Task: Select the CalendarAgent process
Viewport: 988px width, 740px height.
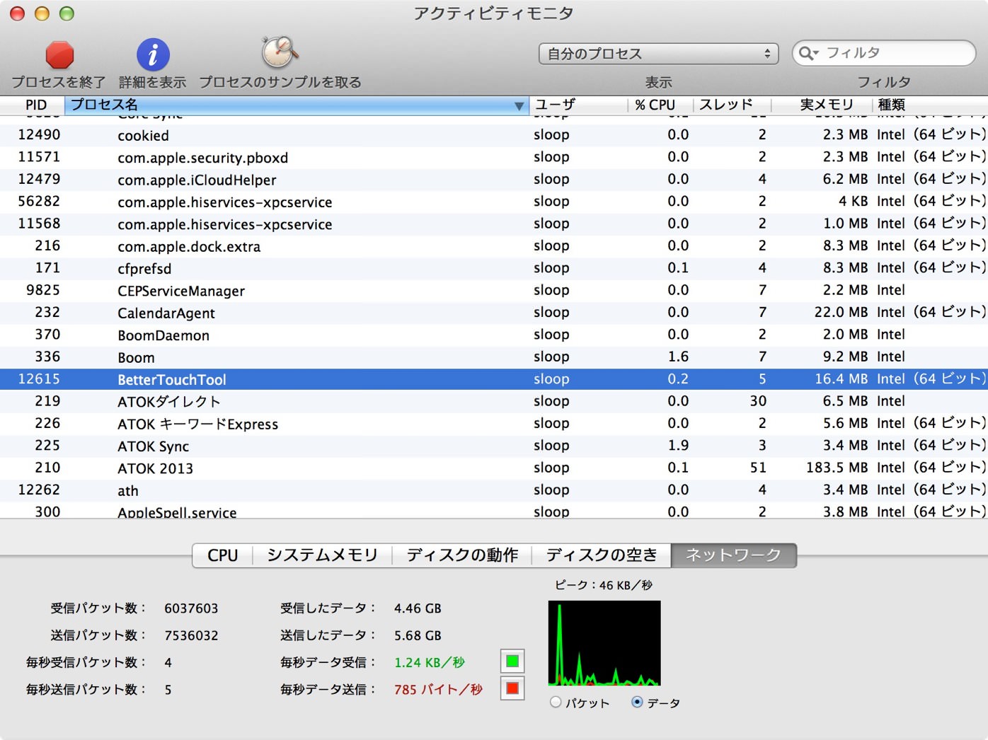Action: (x=494, y=313)
